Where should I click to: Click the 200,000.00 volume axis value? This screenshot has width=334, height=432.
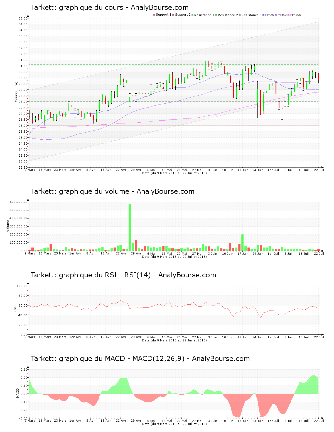tap(19, 235)
